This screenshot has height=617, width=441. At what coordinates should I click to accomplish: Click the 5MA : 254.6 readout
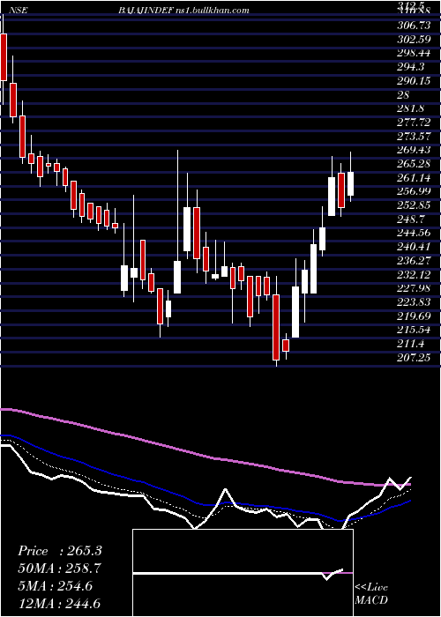[55, 585]
